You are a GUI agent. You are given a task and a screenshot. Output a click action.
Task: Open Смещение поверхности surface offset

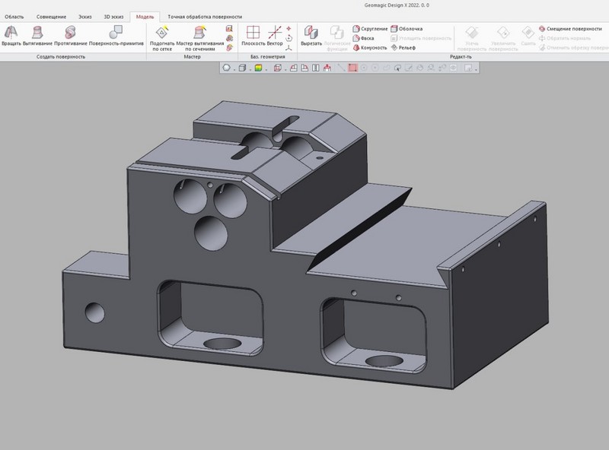pyautogui.click(x=570, y=29)
